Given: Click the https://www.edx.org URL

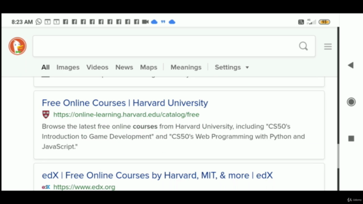Looking at the screenshot, I should (x=85, y=187).
